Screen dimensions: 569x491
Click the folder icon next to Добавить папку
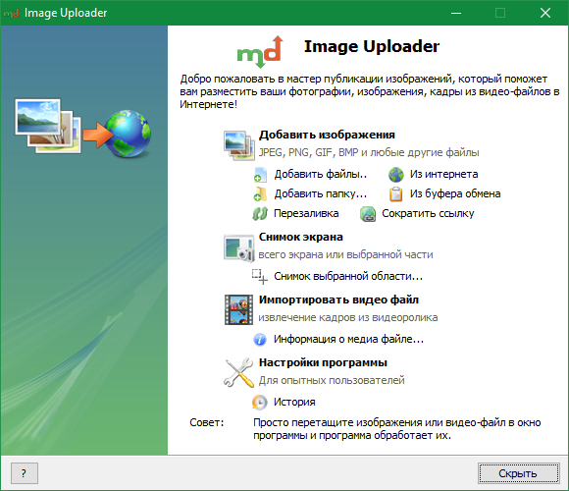point(260,193)
